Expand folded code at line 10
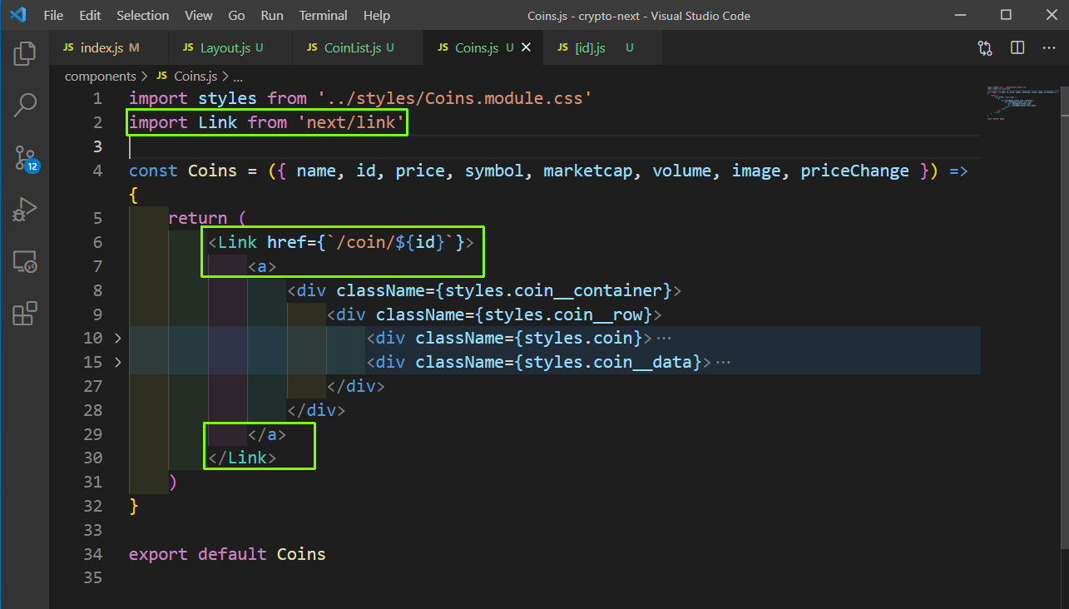Viewport: 1069px width, 609px height. (117, 338)
